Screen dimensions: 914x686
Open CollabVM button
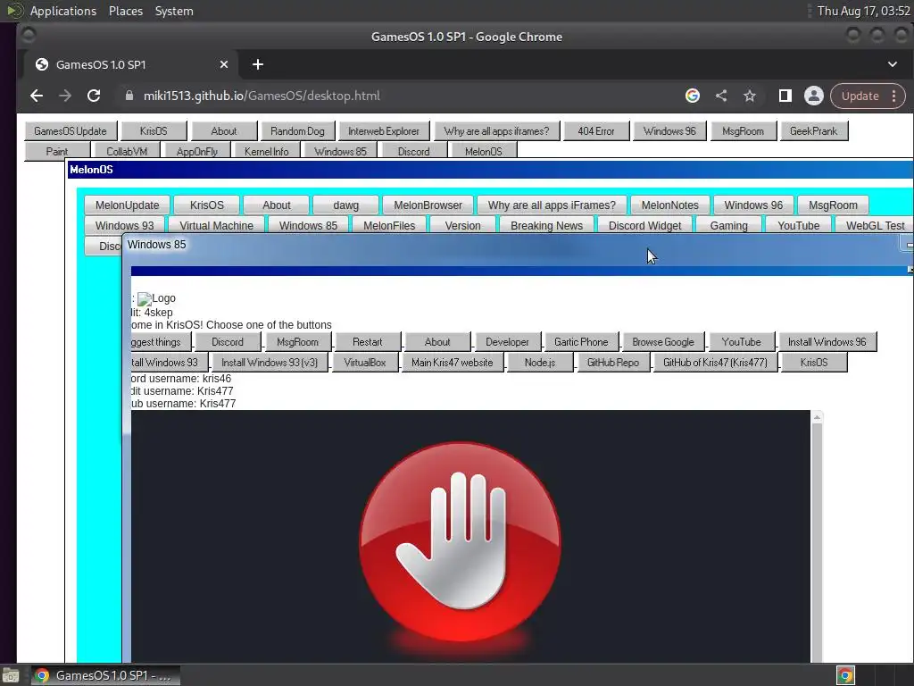click(x=127, y=151)
